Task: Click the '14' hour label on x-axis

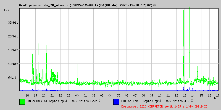Action: tap(193, 95)
